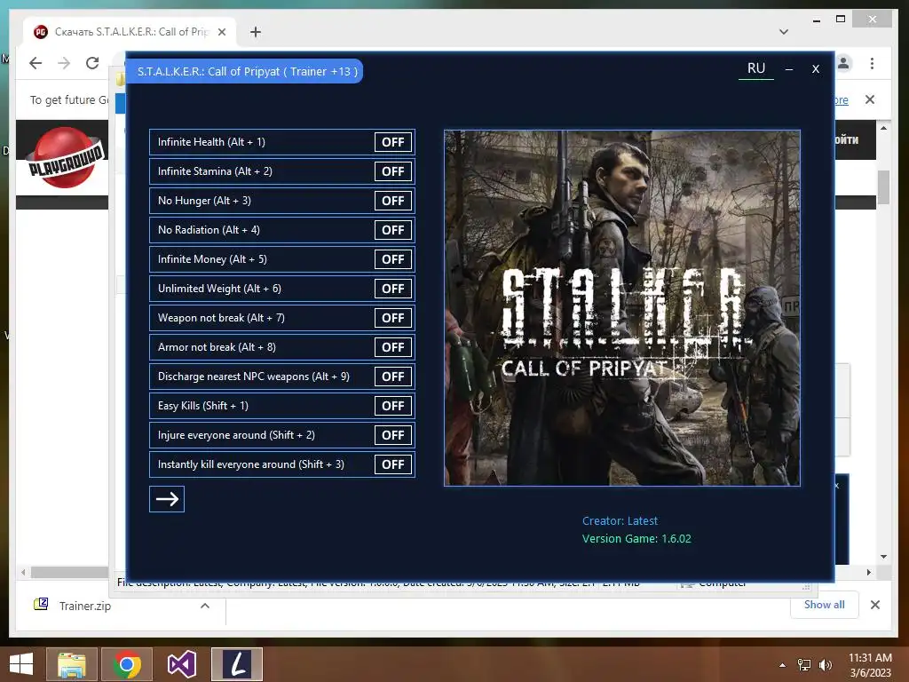Click 'Infinite Money (Alt + 5)' label

[x=212, y=259]
